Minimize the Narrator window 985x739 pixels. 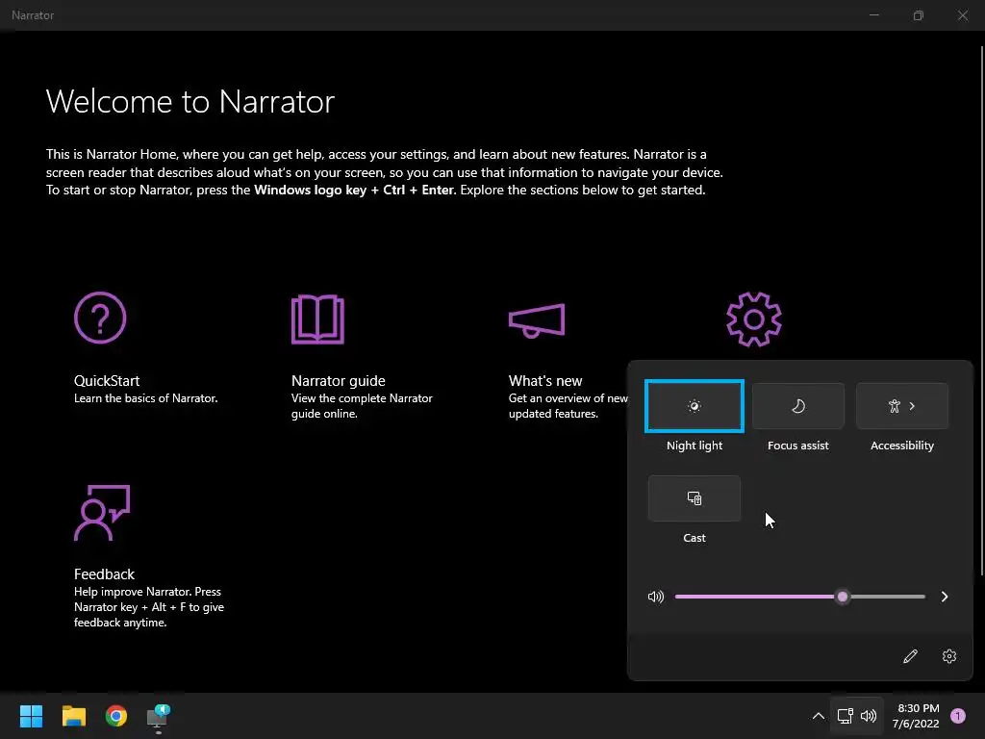coord(873,15)
